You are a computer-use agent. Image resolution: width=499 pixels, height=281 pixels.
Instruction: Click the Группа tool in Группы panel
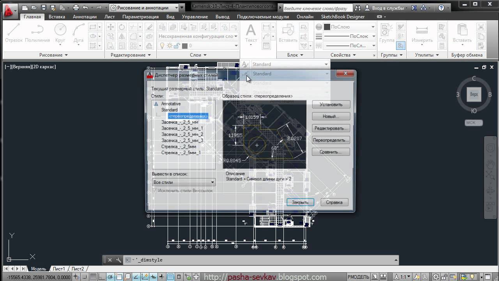click(x=387, y=33)
